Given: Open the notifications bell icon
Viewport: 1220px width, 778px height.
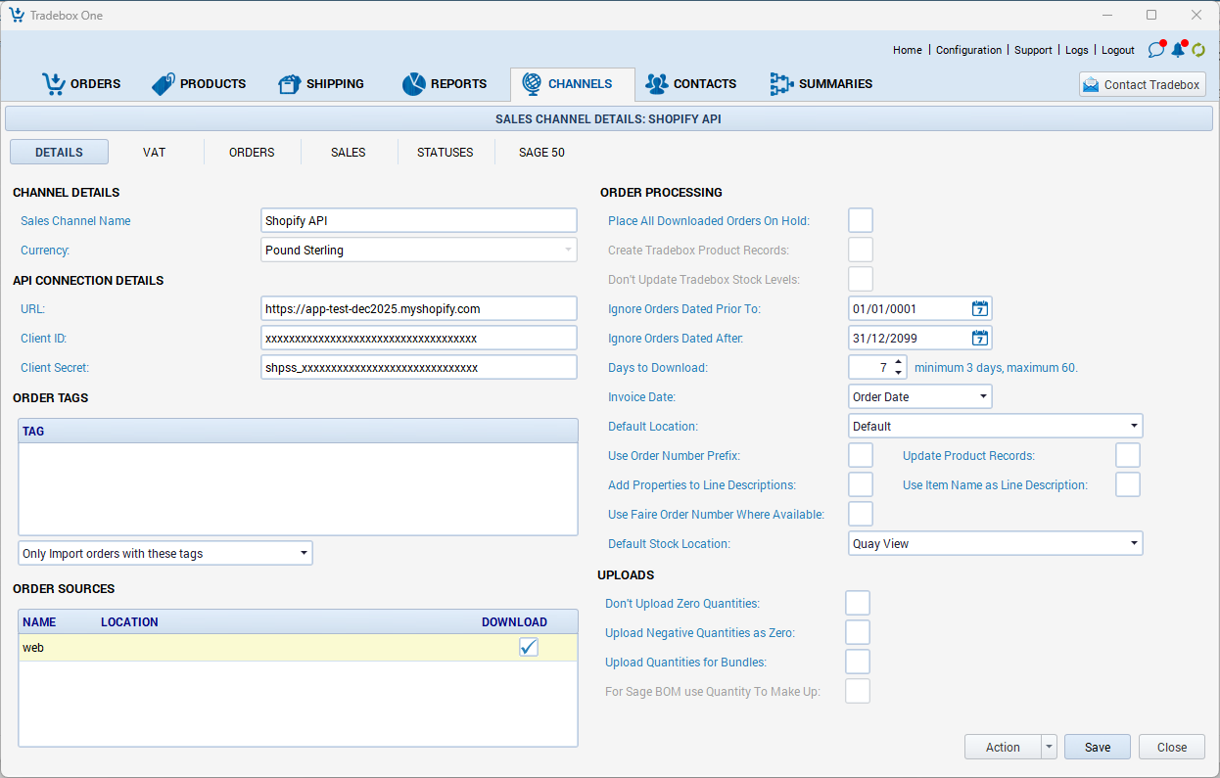Looking at the screenshot, I should [1178, 50].
